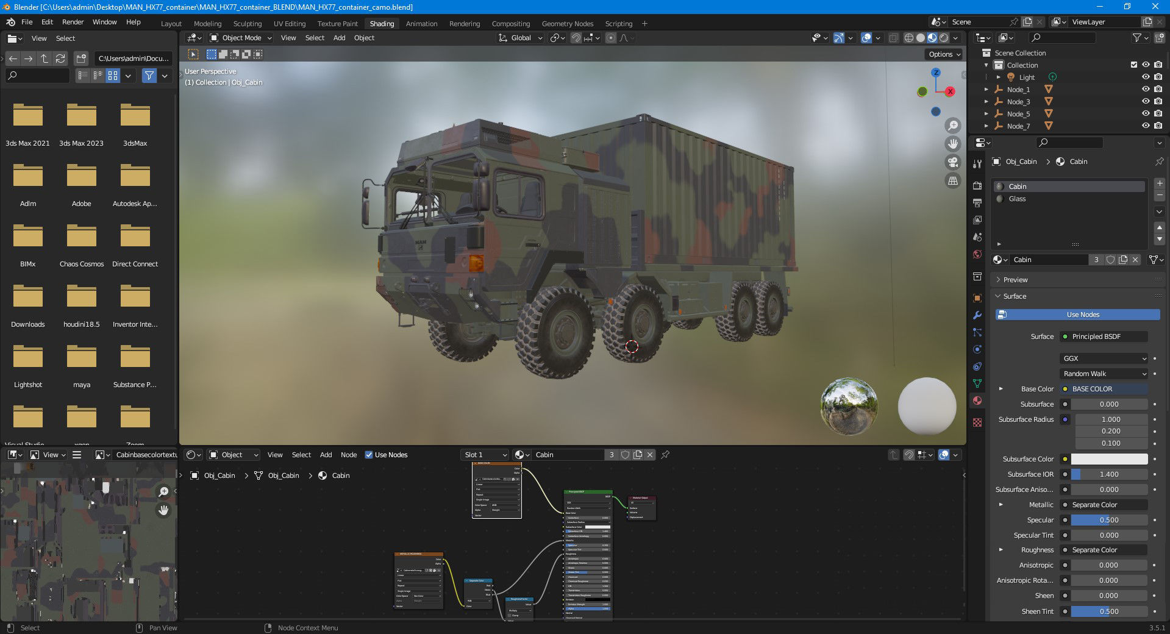Expand Node_1 in the outliner
Screen dimensions: 1170x634
(x=986, y=90)
